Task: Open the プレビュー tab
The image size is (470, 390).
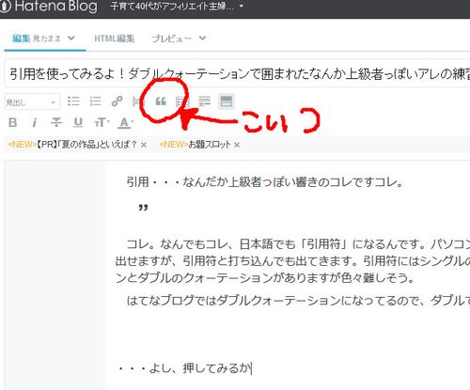Action: tap(171, 39)
